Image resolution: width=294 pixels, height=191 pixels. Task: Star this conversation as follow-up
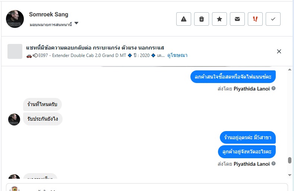(219, 19)
